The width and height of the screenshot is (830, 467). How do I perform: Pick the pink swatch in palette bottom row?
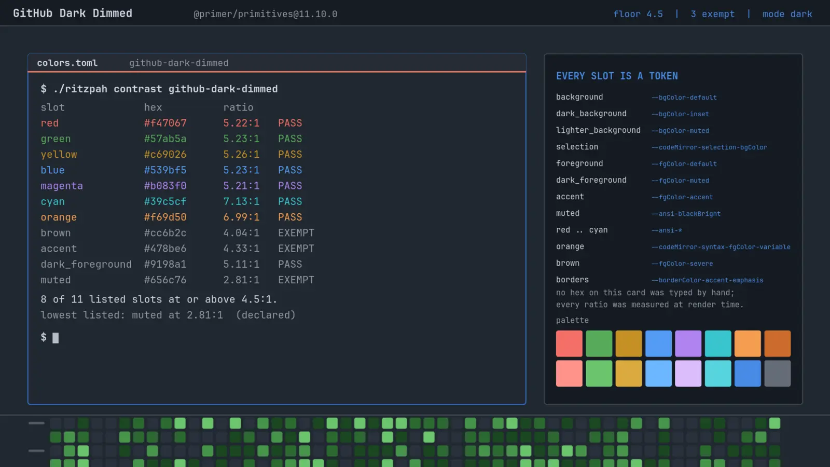(x=569, y=374)
